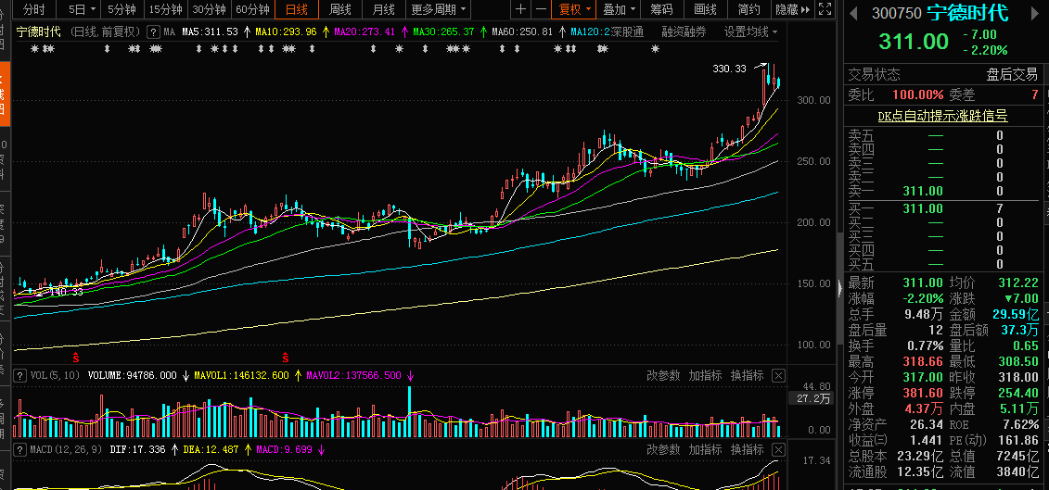Click PE(动) value 161.86
This screenshot has width=1049, height=490.
coord(1018,441)
